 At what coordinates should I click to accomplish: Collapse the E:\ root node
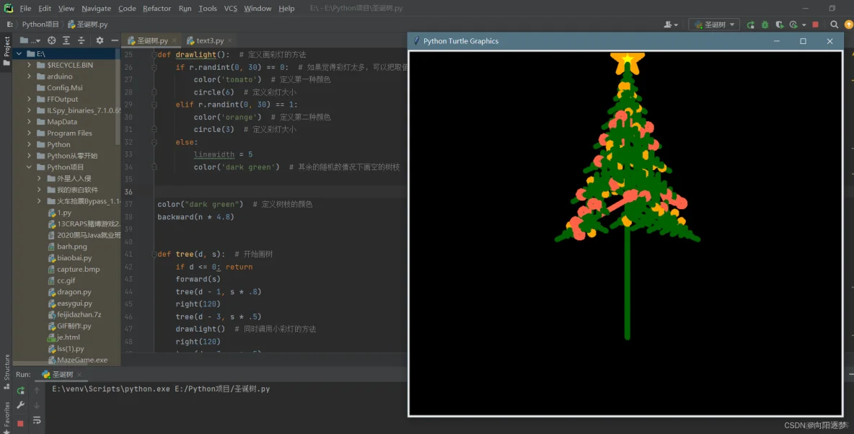coord(19,54)
